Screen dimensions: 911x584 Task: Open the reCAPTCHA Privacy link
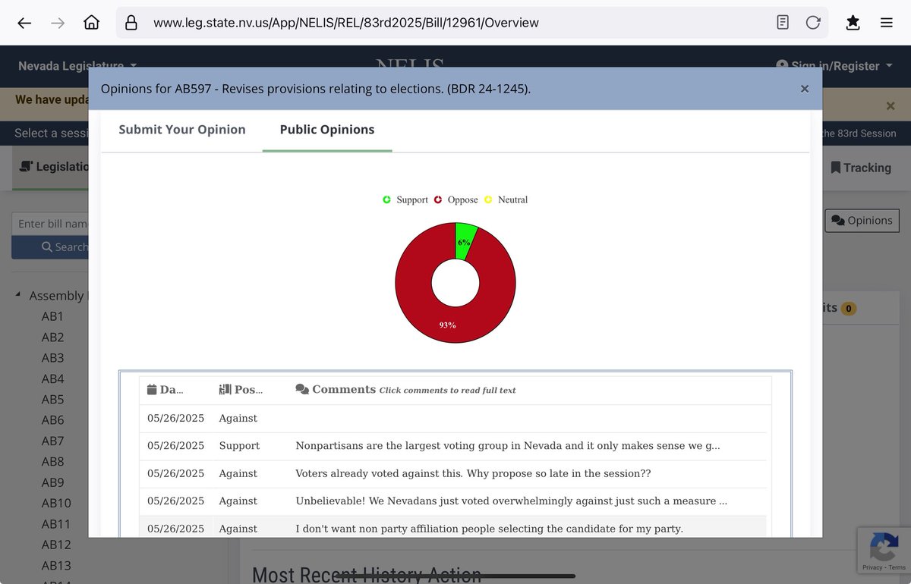click(872, 568)
